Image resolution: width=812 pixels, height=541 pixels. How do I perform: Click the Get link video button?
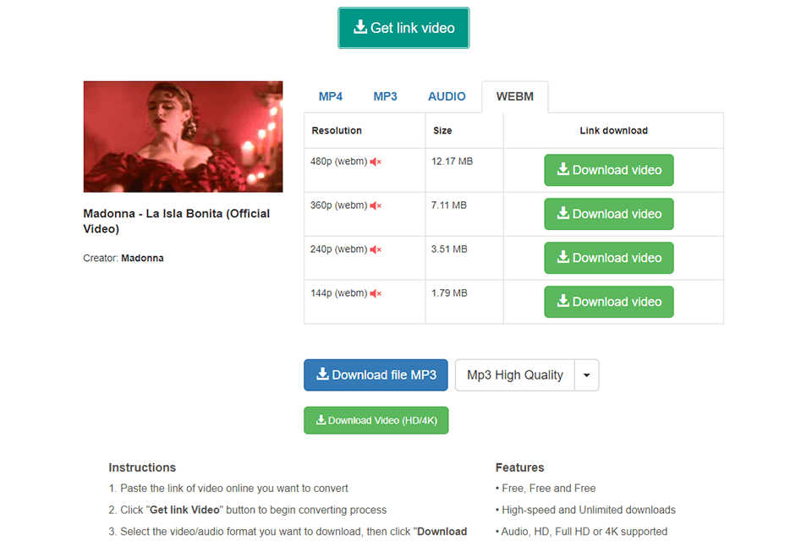[403, 28]
